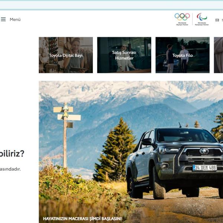Click 'Hayatınızın macerası şimdi başlasın' caption

click(x=82, y=219)
